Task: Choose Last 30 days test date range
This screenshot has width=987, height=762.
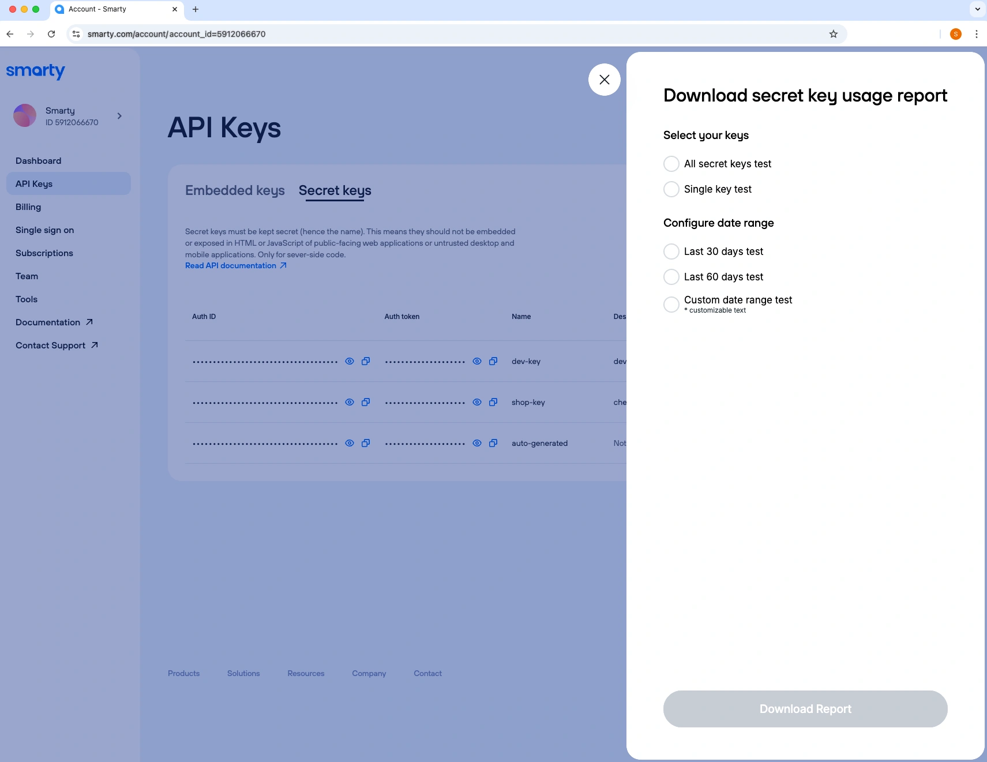Action: 671,252
